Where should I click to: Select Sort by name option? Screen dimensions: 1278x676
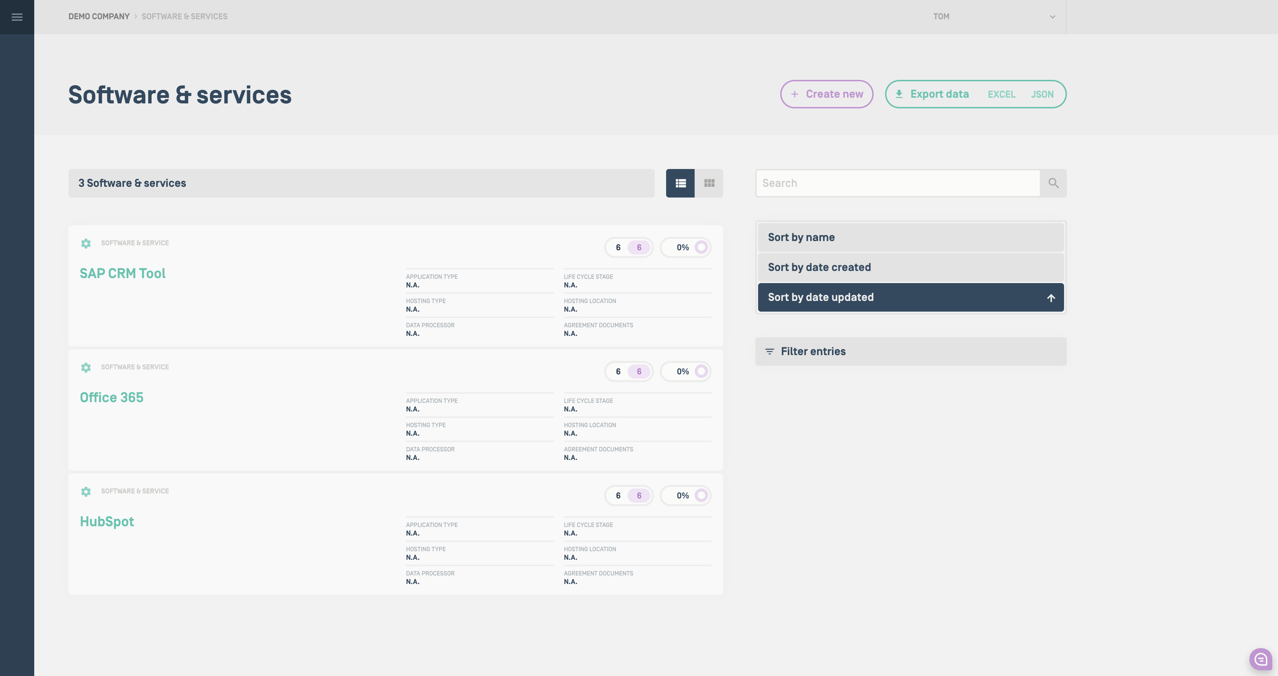tap(910, 237)
